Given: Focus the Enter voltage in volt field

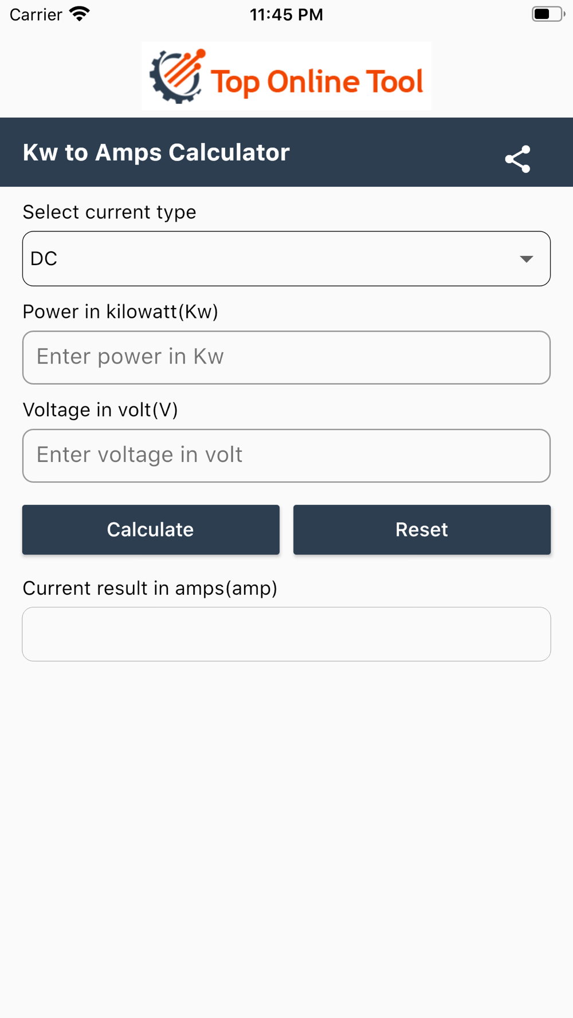Looking at the screenshot, I should 286,456.
